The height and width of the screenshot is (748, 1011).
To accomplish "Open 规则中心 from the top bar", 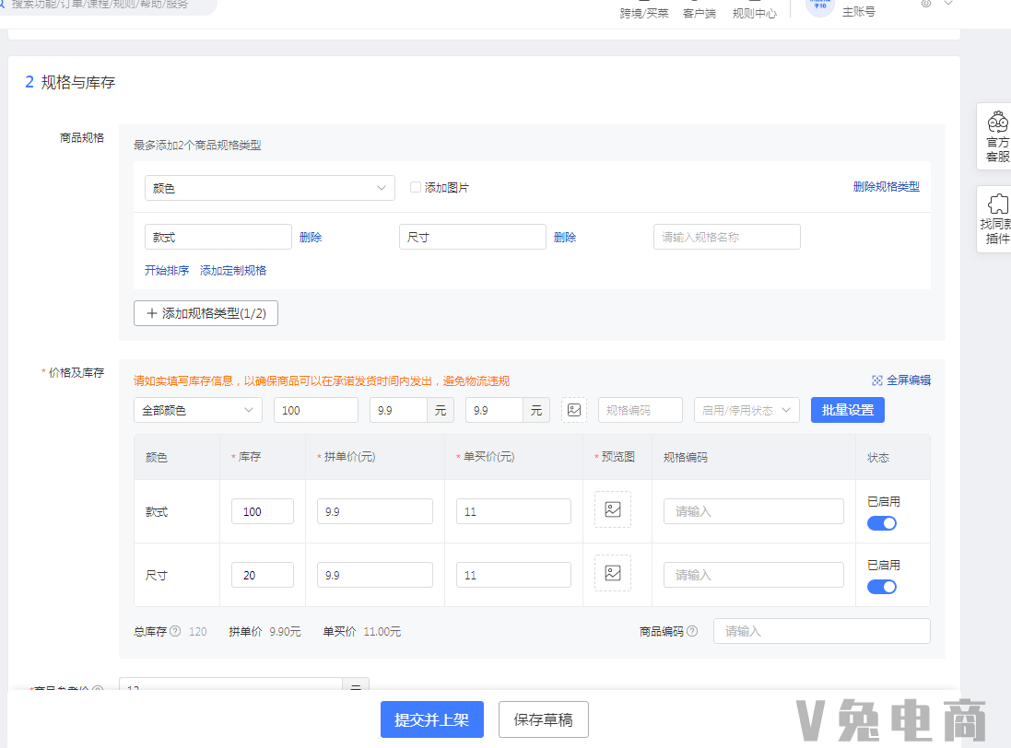I will [753, 14].
